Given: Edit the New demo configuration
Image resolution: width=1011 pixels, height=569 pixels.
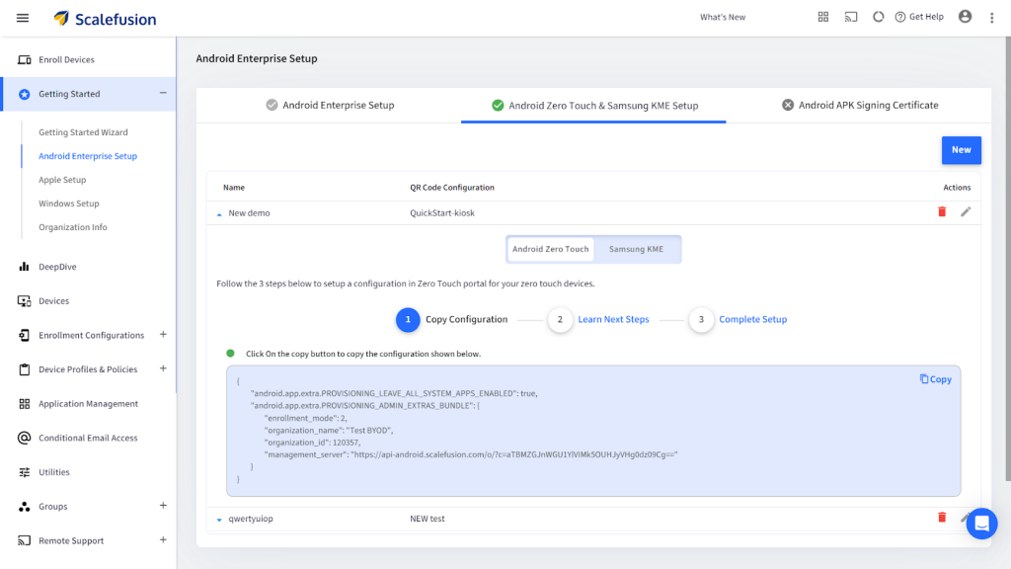Looking at the screenshot, I should coord(966,211).
